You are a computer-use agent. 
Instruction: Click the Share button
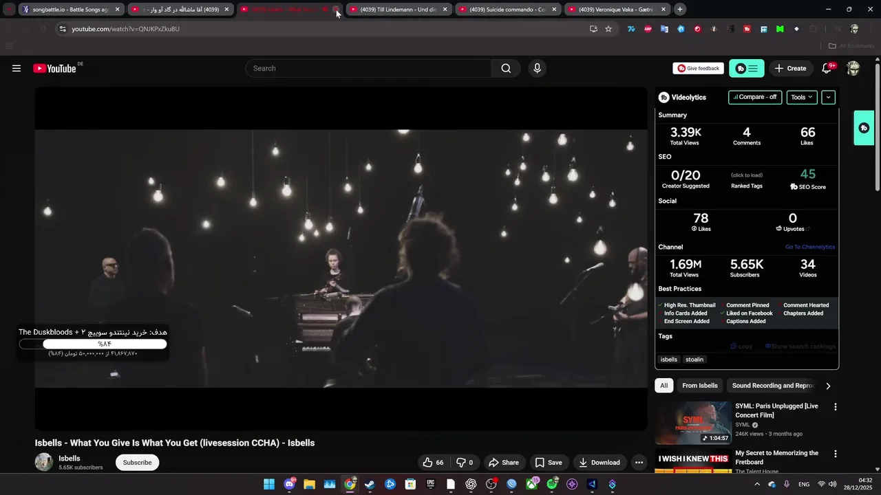pos(503,463)
